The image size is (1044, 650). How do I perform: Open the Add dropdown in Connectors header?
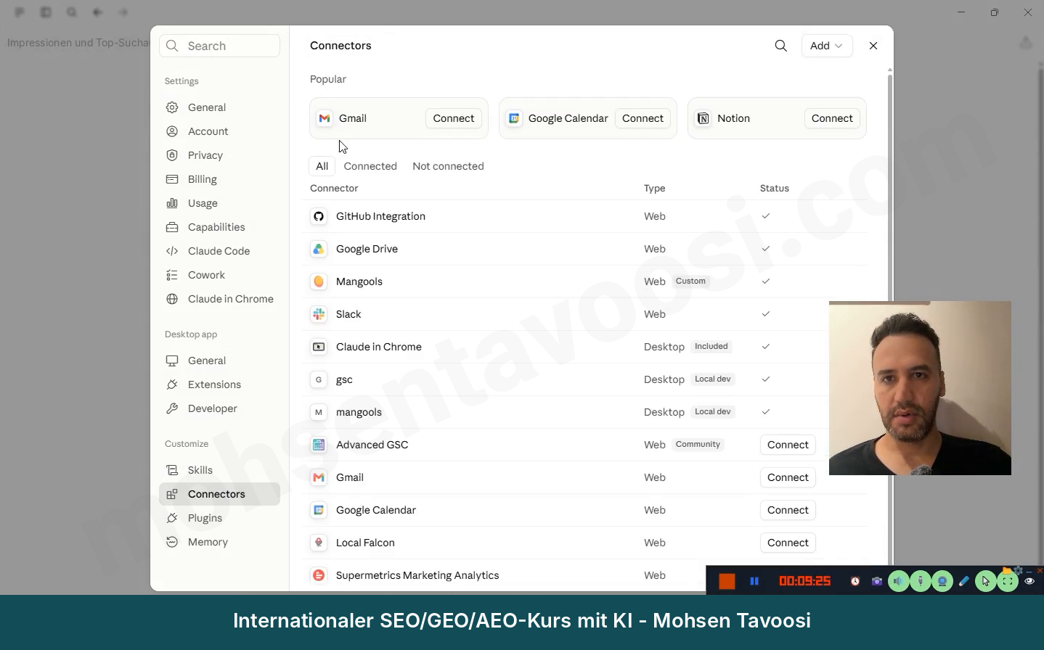coord(827,46)
